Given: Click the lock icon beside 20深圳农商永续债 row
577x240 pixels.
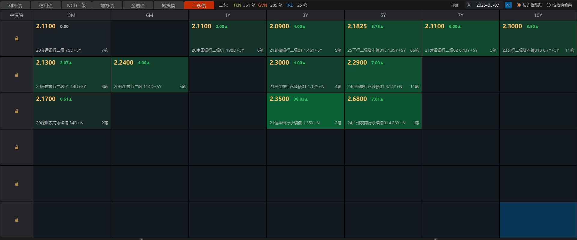Looking at the screenshot, I should pyautogui.click(x=17, y=111).
